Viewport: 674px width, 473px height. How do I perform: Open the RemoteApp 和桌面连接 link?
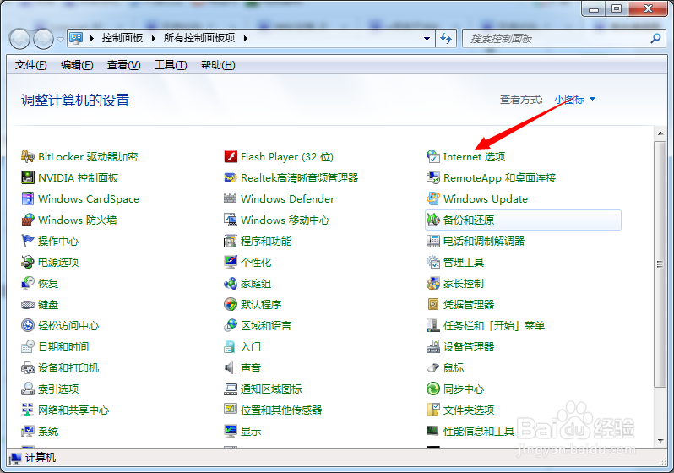pos(500,177)
